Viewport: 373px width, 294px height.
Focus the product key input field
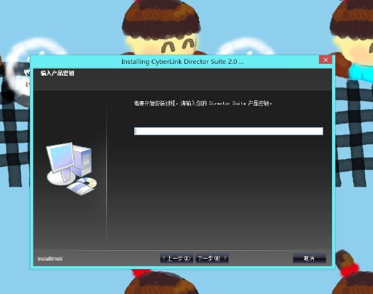pos(229,131)
